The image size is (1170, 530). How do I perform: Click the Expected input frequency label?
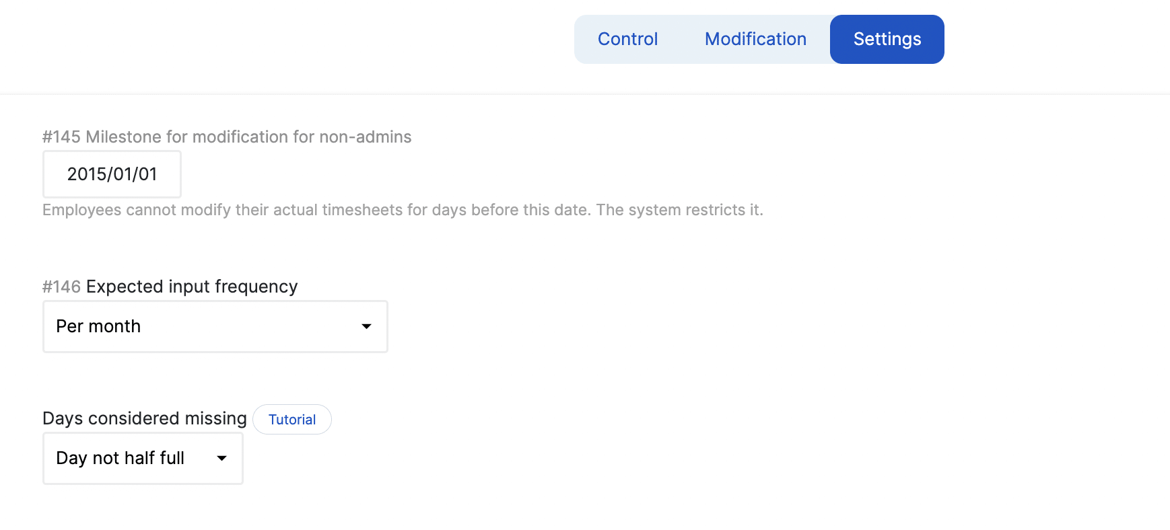point(191,287)
